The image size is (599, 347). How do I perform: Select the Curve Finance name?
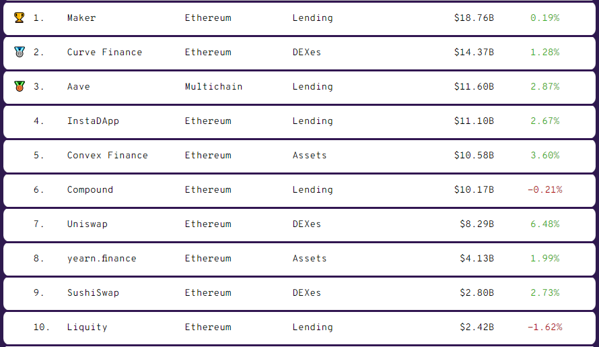pyautogui.click(x=104, y=53)
